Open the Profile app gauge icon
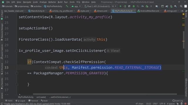 pos(142,6)
